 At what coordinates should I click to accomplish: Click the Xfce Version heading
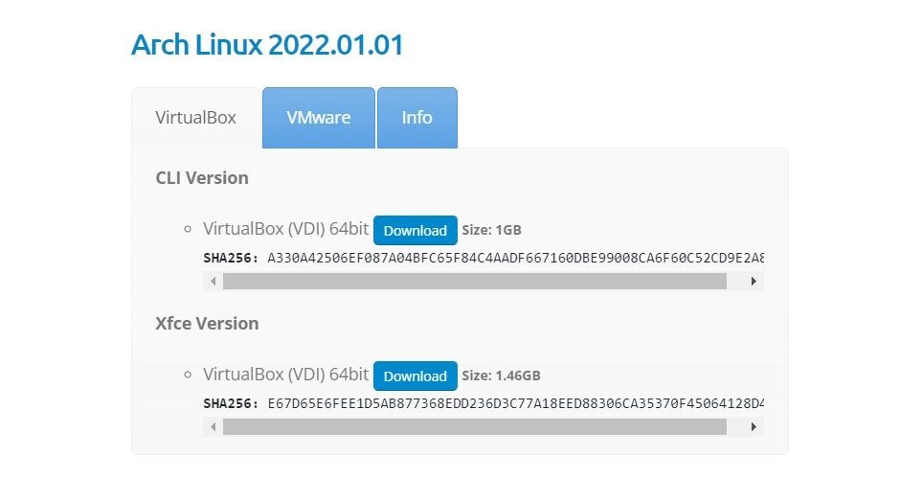tap(207, 324)
